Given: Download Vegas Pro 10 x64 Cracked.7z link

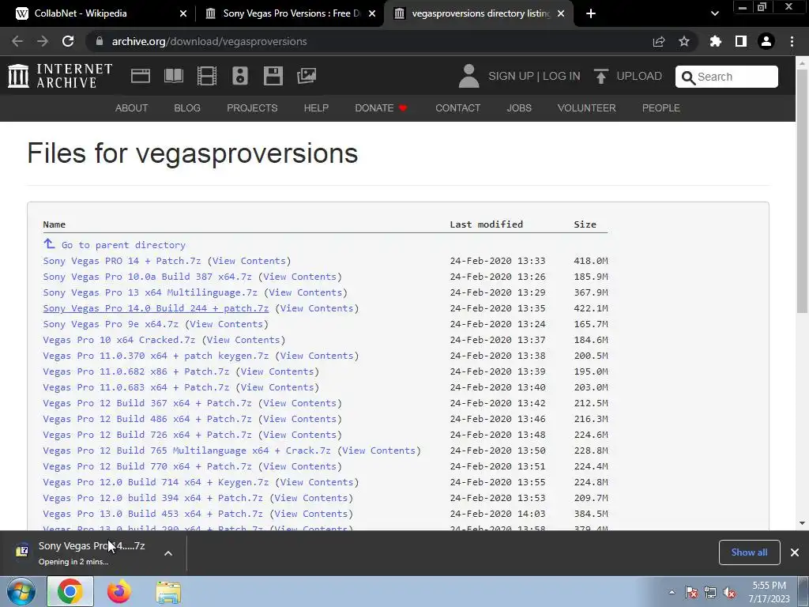Looking at the screenshot, I should (119, 340).
